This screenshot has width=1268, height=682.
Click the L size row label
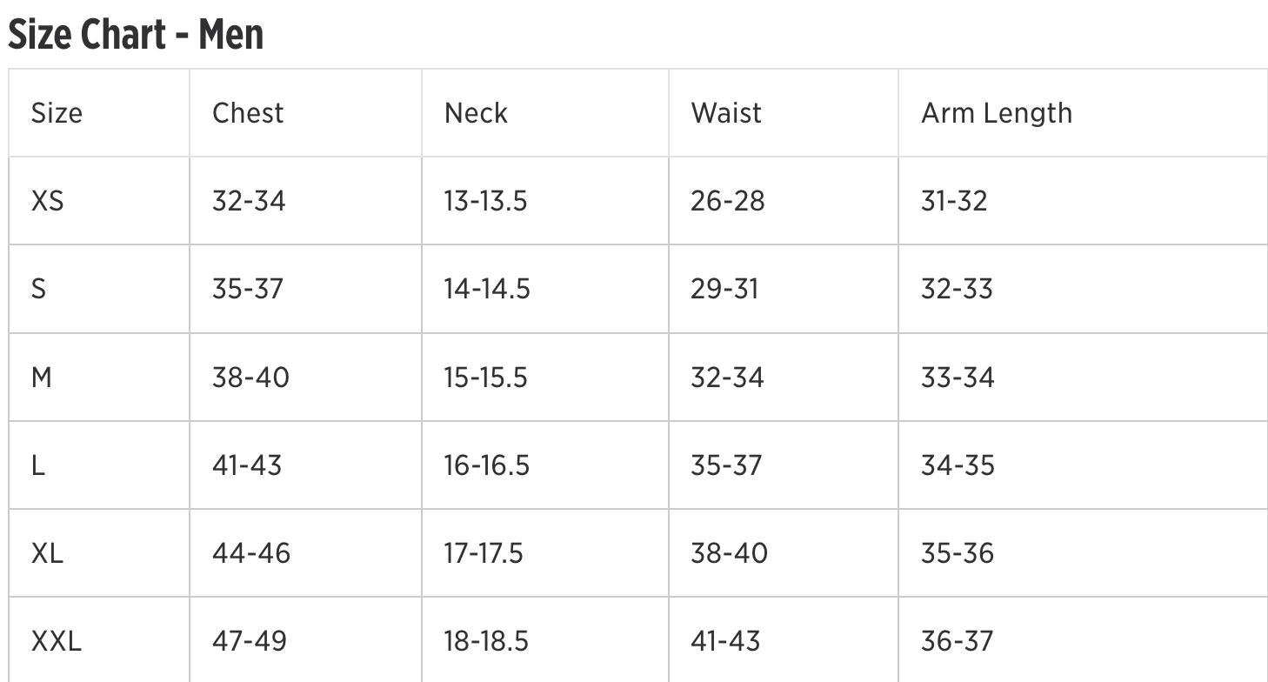[x=37, y=465]
